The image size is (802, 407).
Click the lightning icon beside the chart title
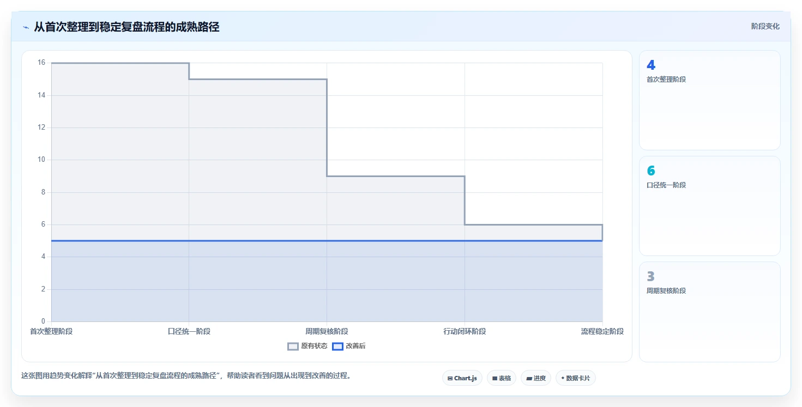click(x=26, y=27)
